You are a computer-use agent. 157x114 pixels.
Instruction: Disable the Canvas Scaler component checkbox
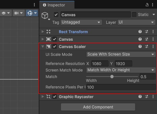(55, 47)
